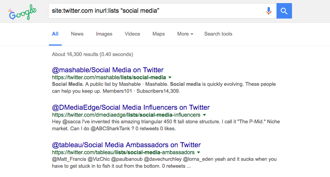Expand the More dropdown menu

185,34
